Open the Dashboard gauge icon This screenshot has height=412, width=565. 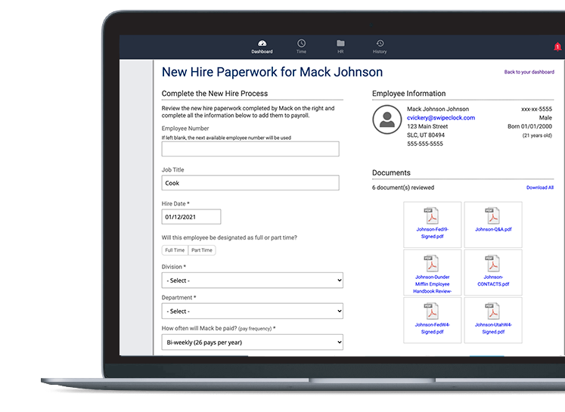pyautogui.click(x=262, y=43)
